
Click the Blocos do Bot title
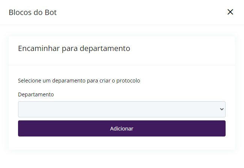33,12
